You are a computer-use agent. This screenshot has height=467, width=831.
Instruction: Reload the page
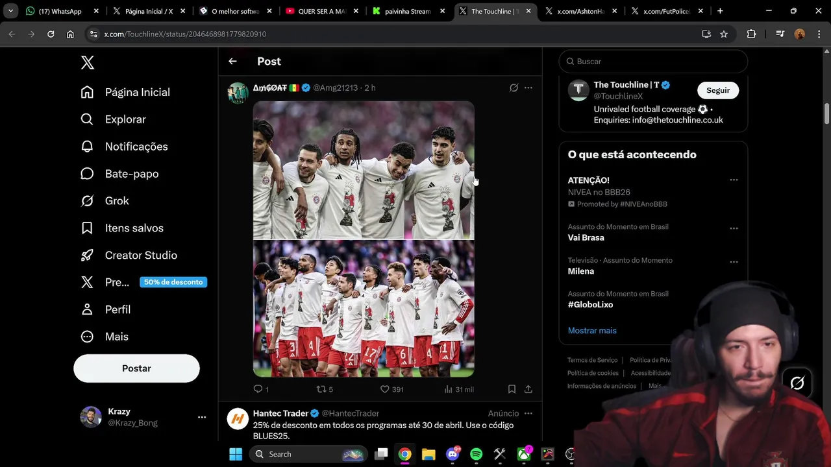point(51,34)
